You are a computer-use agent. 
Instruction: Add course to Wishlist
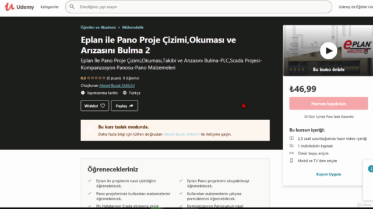click(x=94, y=106)
